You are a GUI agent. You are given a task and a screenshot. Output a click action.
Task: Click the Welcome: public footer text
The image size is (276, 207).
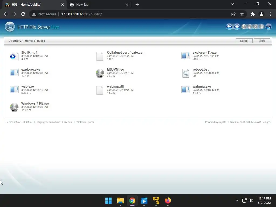point(85,122)
